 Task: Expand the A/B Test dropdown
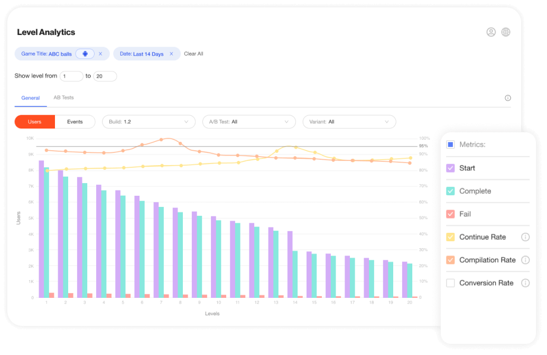(x=249, y=122)
